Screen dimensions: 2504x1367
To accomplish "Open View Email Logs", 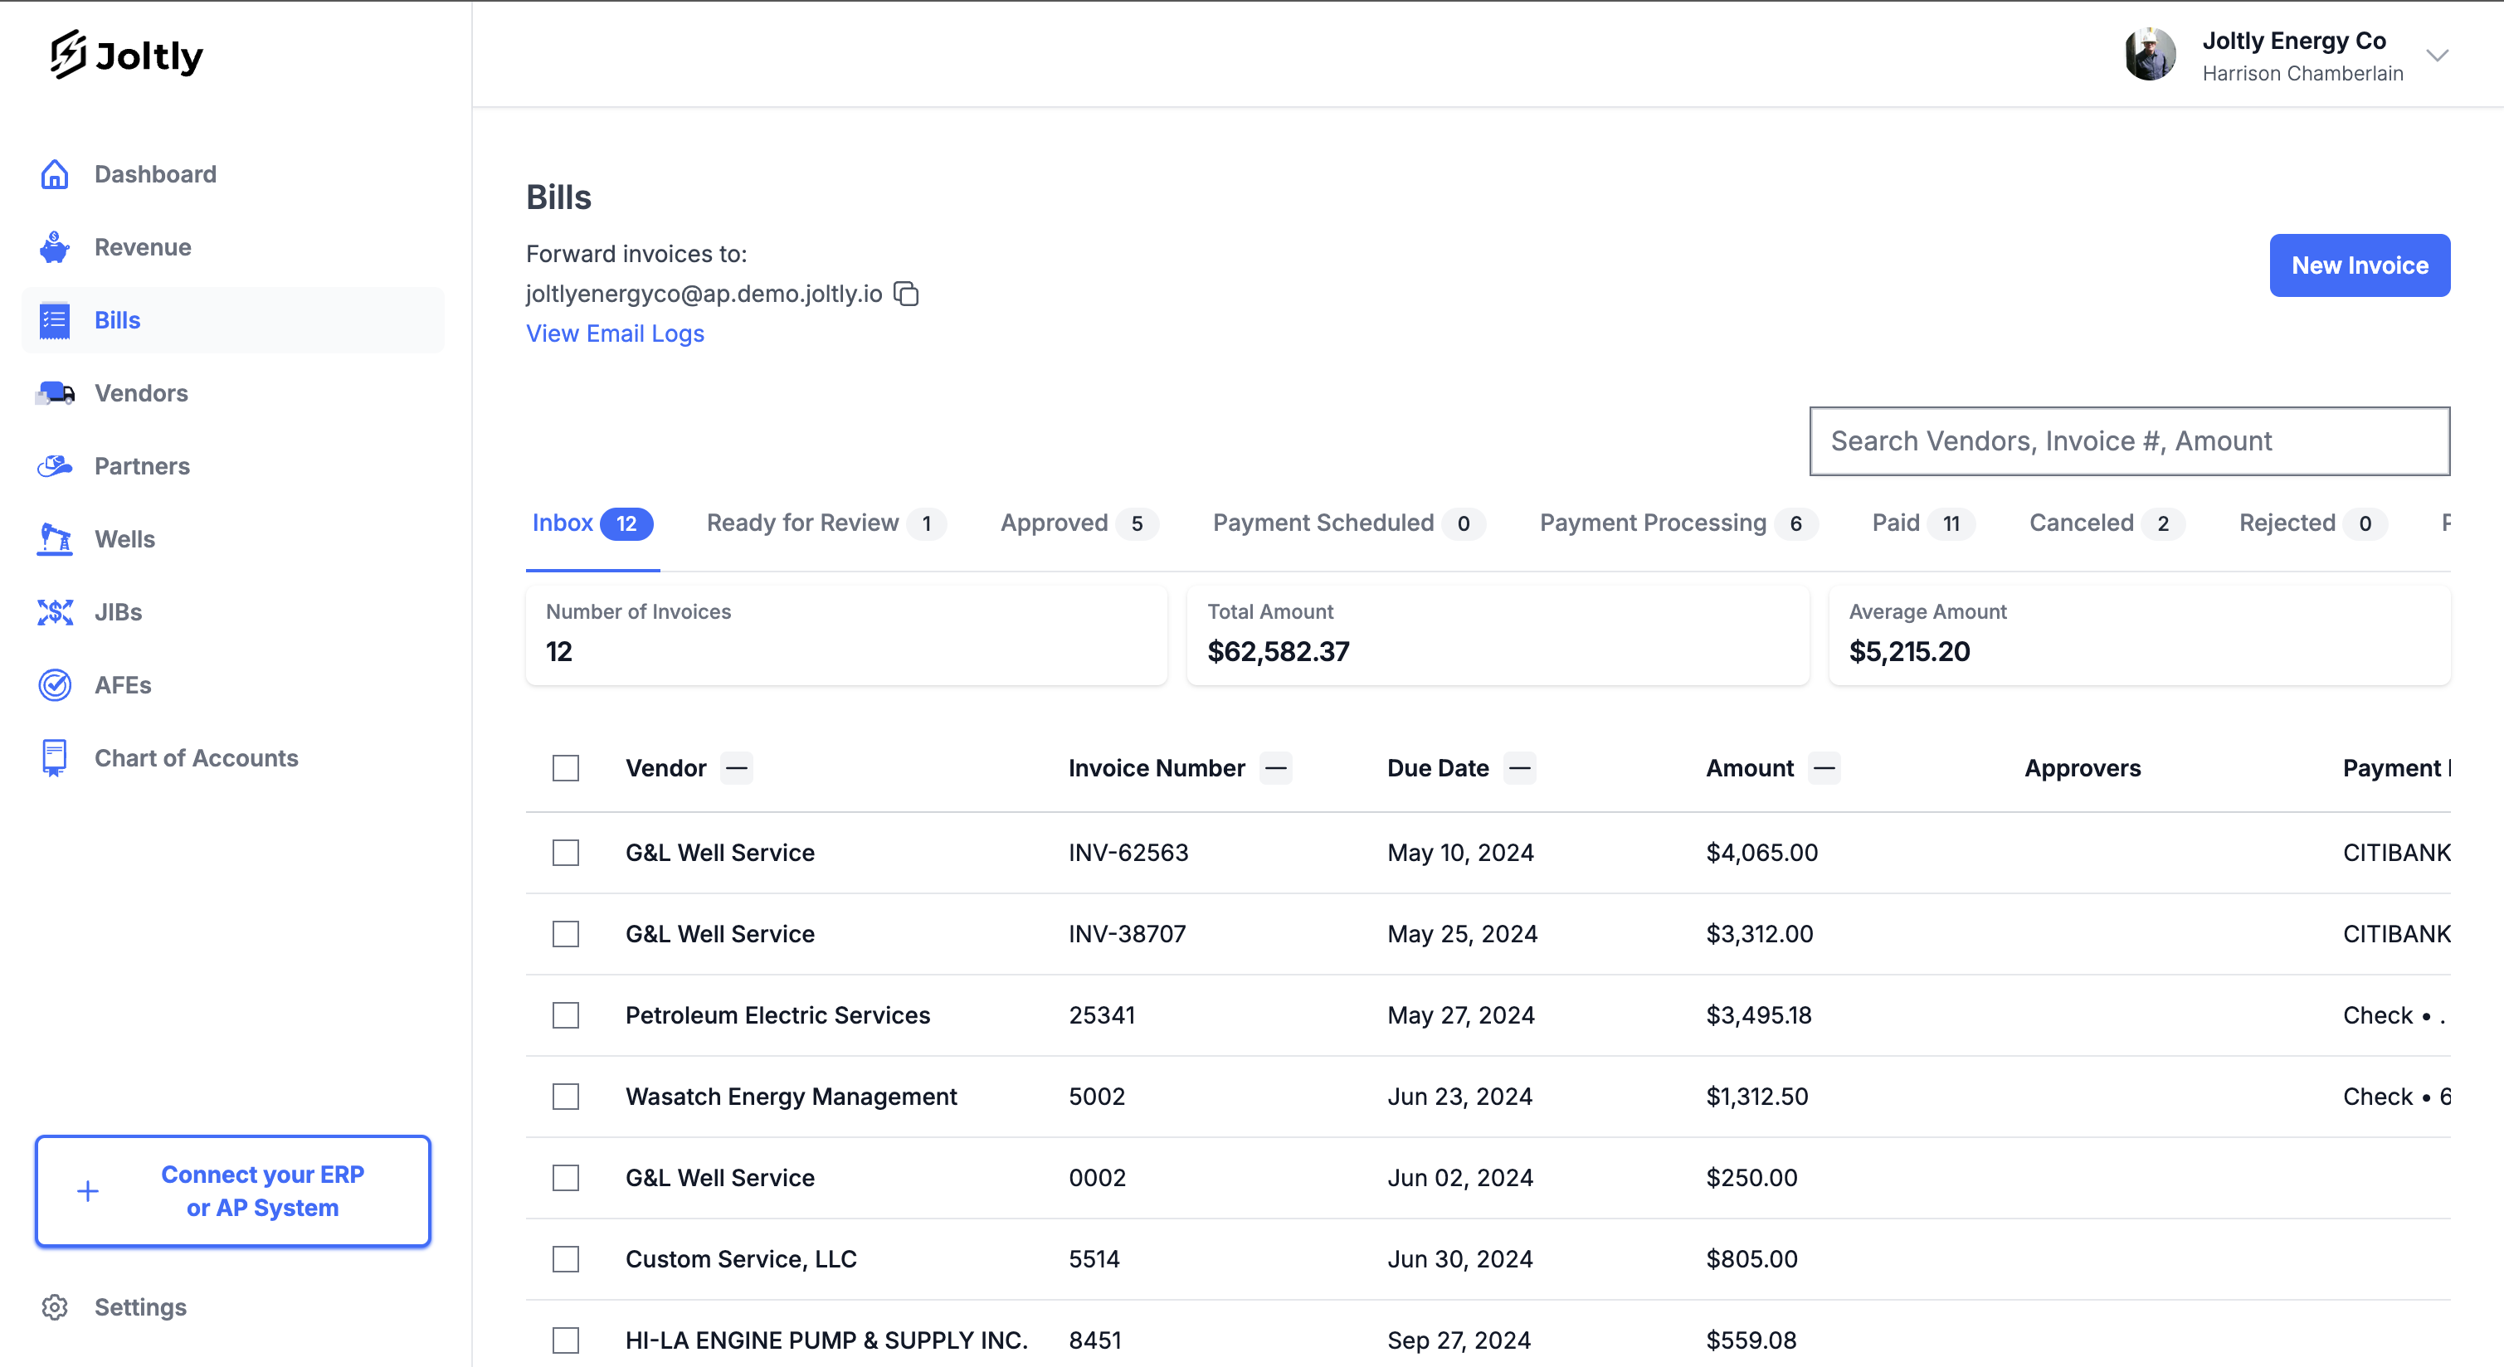I will click(x=614, y=333).
